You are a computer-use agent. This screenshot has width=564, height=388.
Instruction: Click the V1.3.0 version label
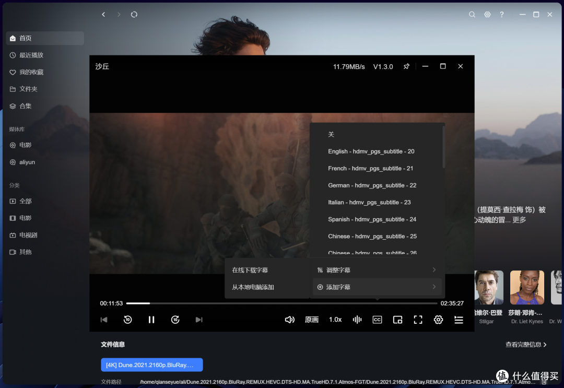[x=383, y=66]
